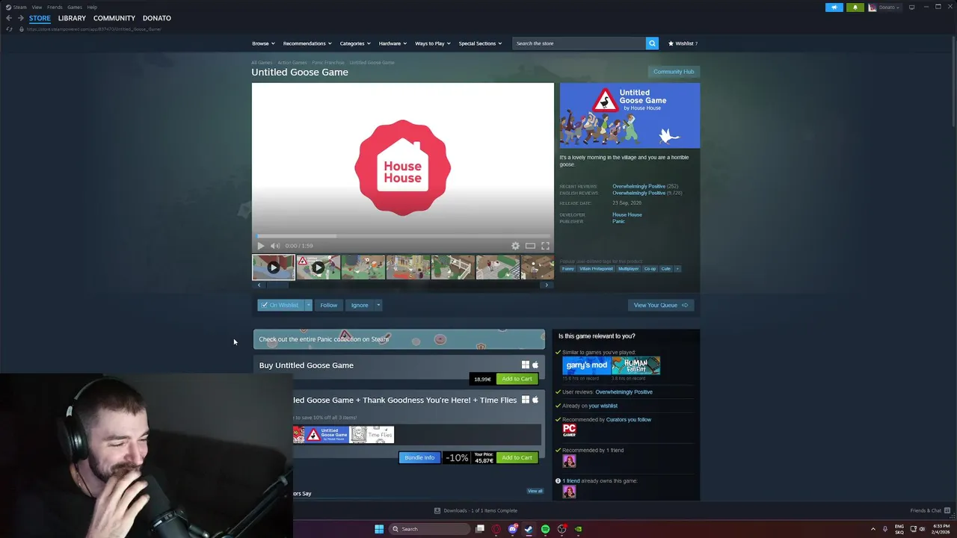
Task: Open the View menu
Action: (x=37, y=7)
